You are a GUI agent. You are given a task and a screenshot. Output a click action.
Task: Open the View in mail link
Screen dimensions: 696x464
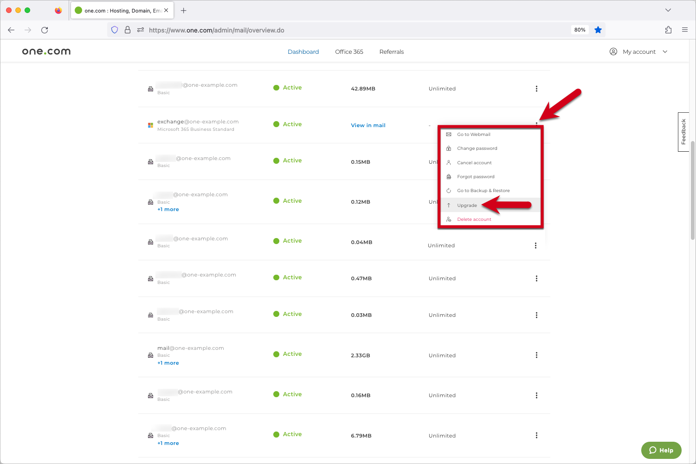tap(368, 125)
